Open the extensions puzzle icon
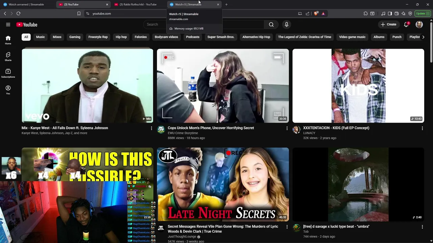This screenshot has width=433, height=243. (x=366, y=13)
